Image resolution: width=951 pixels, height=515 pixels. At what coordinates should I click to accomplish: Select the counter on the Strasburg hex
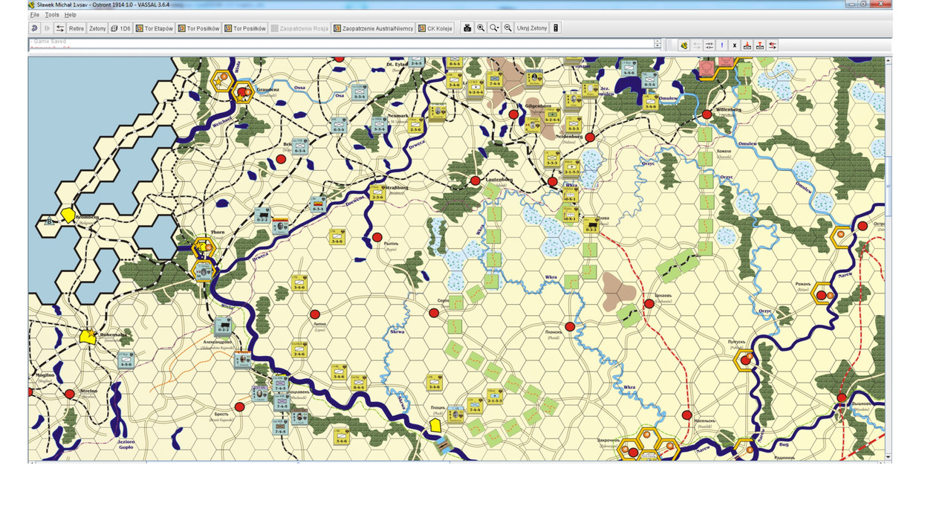pyautogui.click(x=377, y=194)
